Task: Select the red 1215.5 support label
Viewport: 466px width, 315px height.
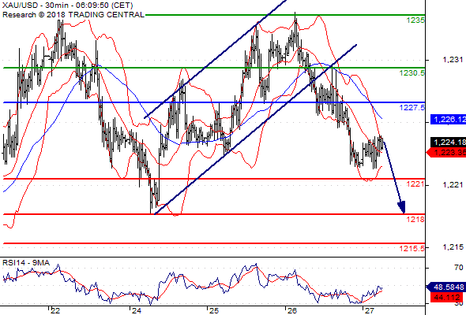Action: coord(412,248)
